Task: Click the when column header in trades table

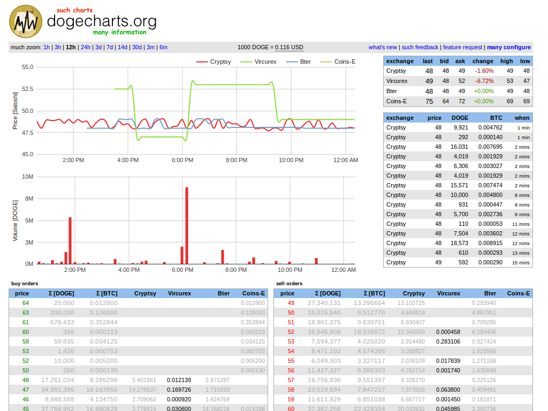Action: tap(522, 118)
